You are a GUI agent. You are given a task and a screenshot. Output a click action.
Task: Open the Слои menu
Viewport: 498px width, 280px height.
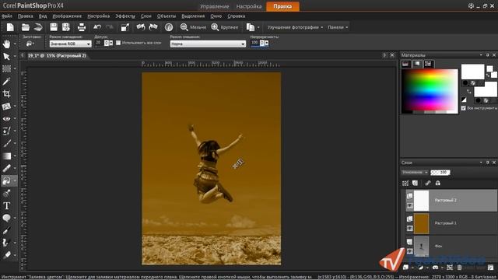(146, 16)
